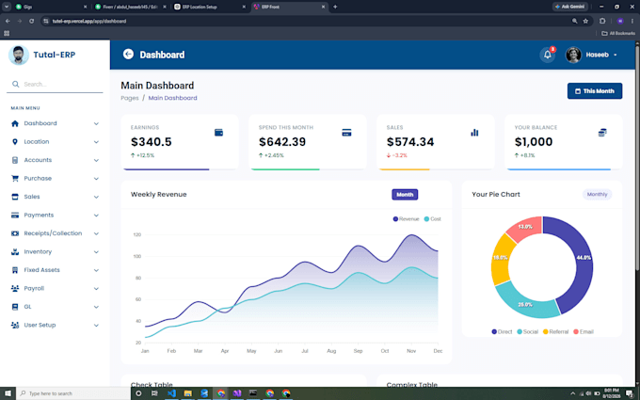Click the Windows taskbar search box

pyautogui.click(x=73, y=393)
